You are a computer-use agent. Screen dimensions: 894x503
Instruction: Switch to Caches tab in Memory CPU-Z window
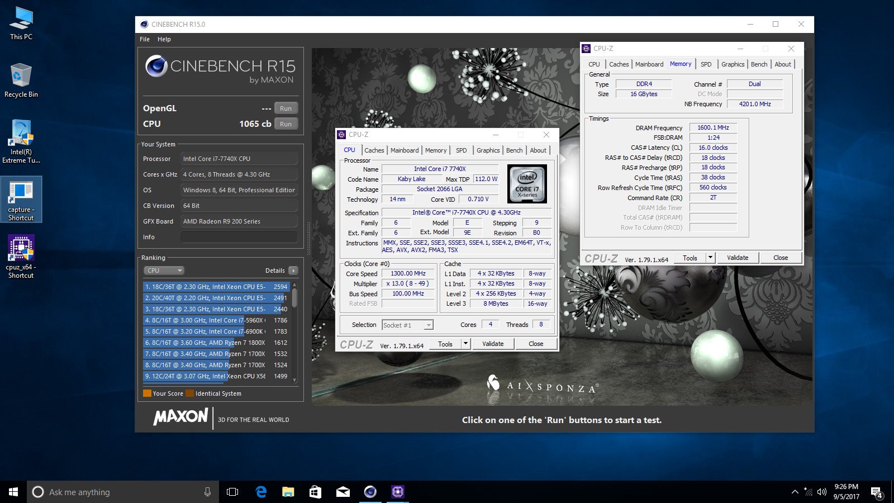(619, 64)
